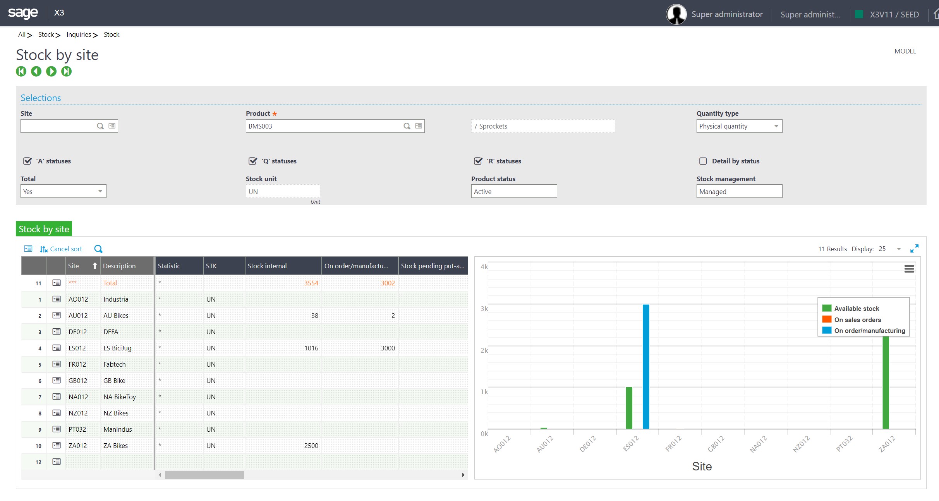Click the scrollbar left arrow
This screenshot has width=939, height=501.
coord(160,475)
